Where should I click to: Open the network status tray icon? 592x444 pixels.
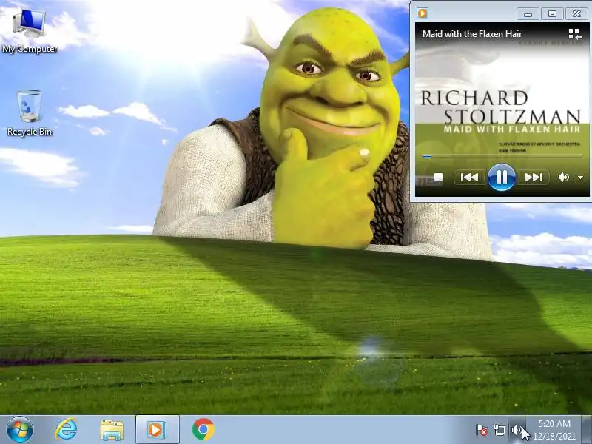(499, 430)
